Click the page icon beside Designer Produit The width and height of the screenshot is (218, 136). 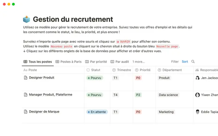click(x=26, y=78)
